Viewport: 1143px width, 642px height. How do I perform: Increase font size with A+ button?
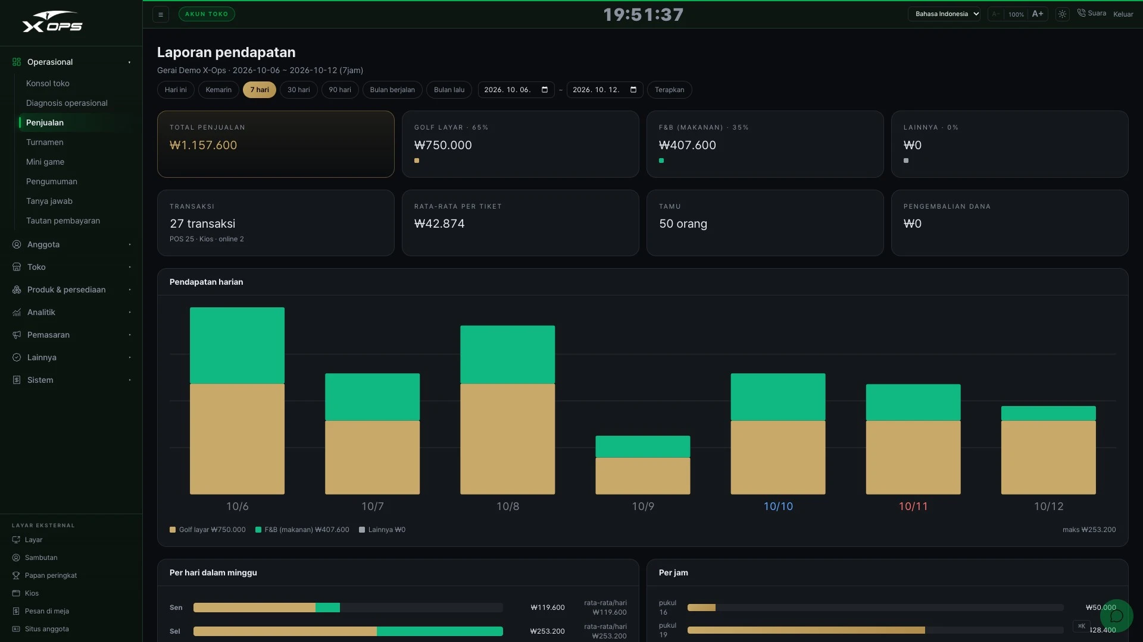(1038, 14)
